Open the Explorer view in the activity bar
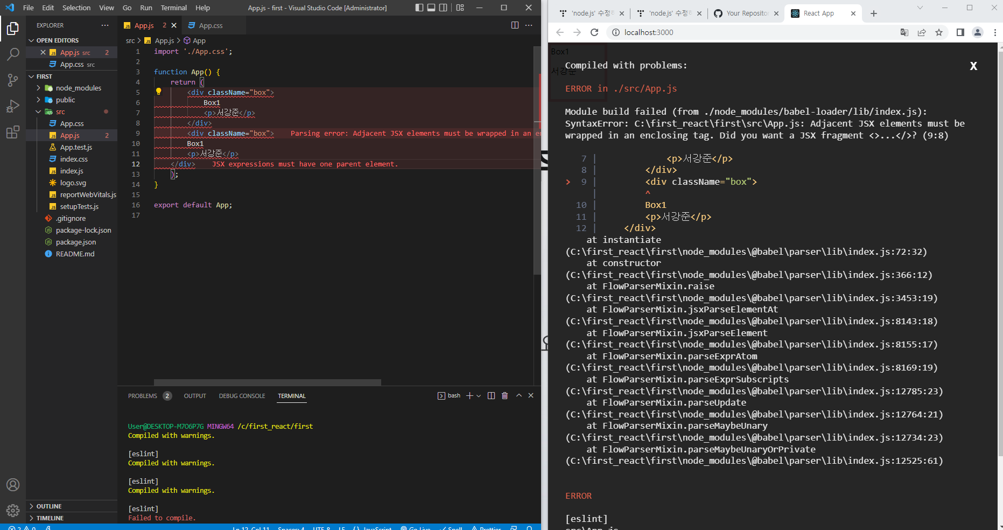 tap(13, 29)
